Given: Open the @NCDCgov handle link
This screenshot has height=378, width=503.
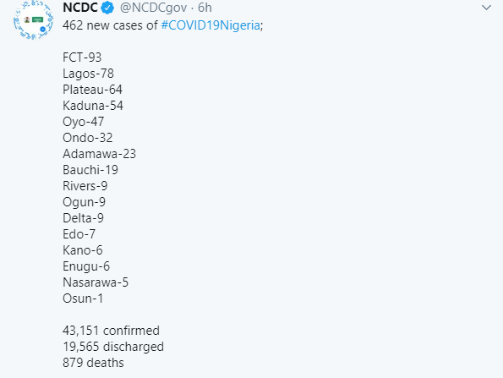Looking at the screenshot, I should (153, 8).
